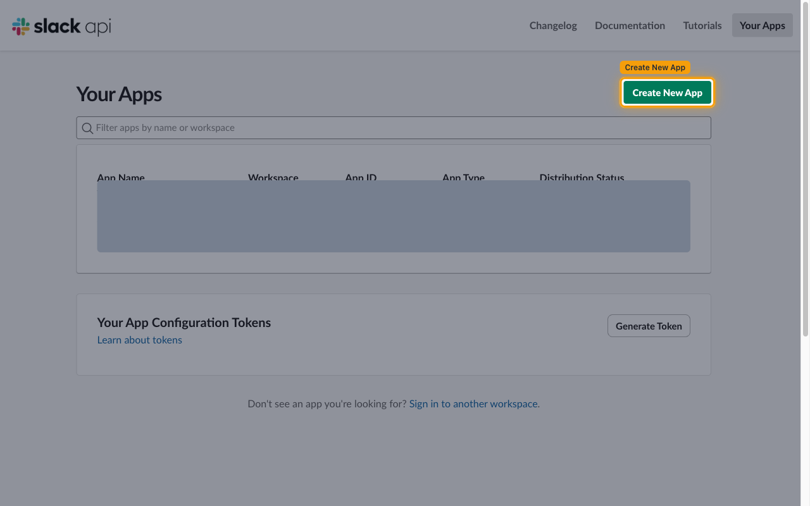Click the Your App Configuration Tokens heading

tap(184, 323)
